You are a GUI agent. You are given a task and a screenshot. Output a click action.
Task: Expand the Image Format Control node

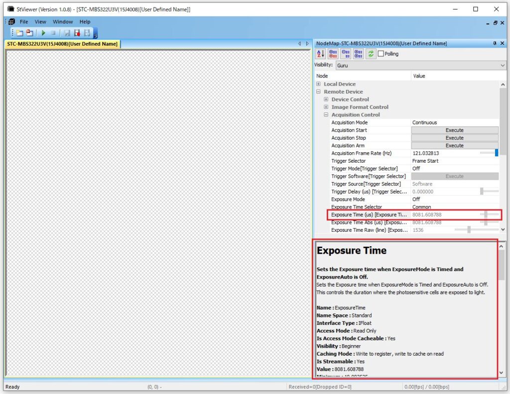pos(326,107)
